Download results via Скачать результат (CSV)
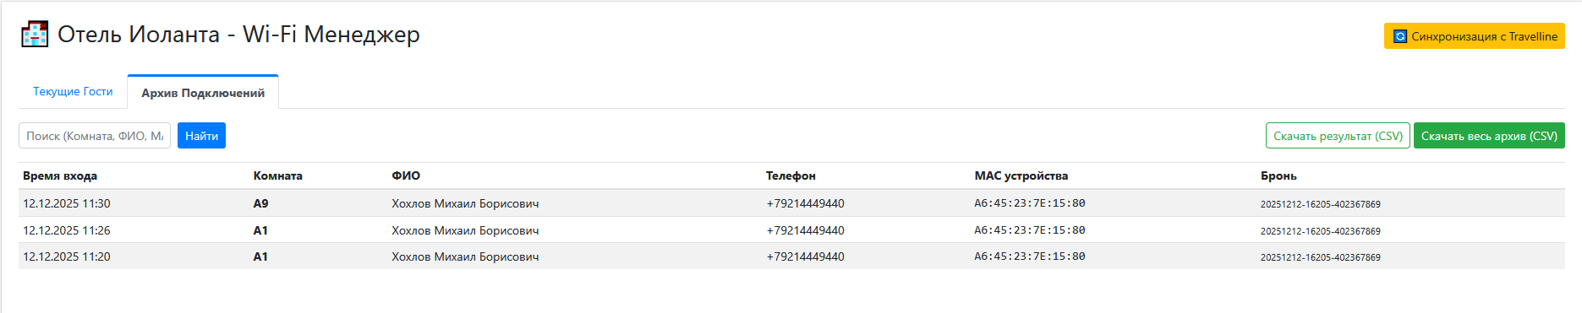1582x313 pixels. [x=1338, y=136]
